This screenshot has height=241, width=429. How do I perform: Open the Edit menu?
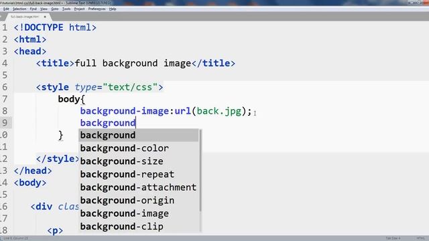point(6,9)
